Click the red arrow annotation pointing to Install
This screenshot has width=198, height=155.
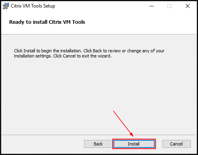pyautogui.click(x=123, y=124)
